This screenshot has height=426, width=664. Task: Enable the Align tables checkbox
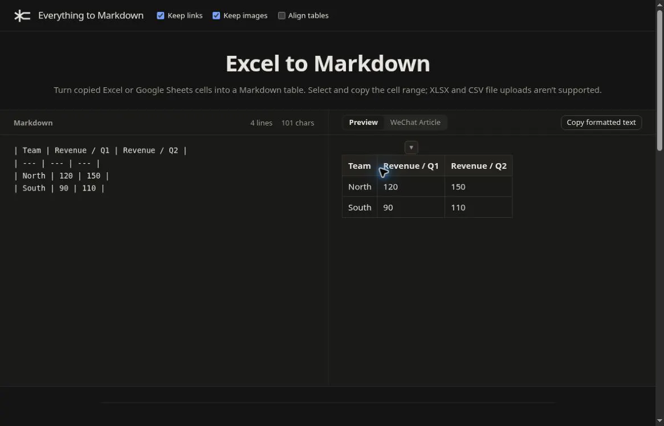tap(282, 16)
